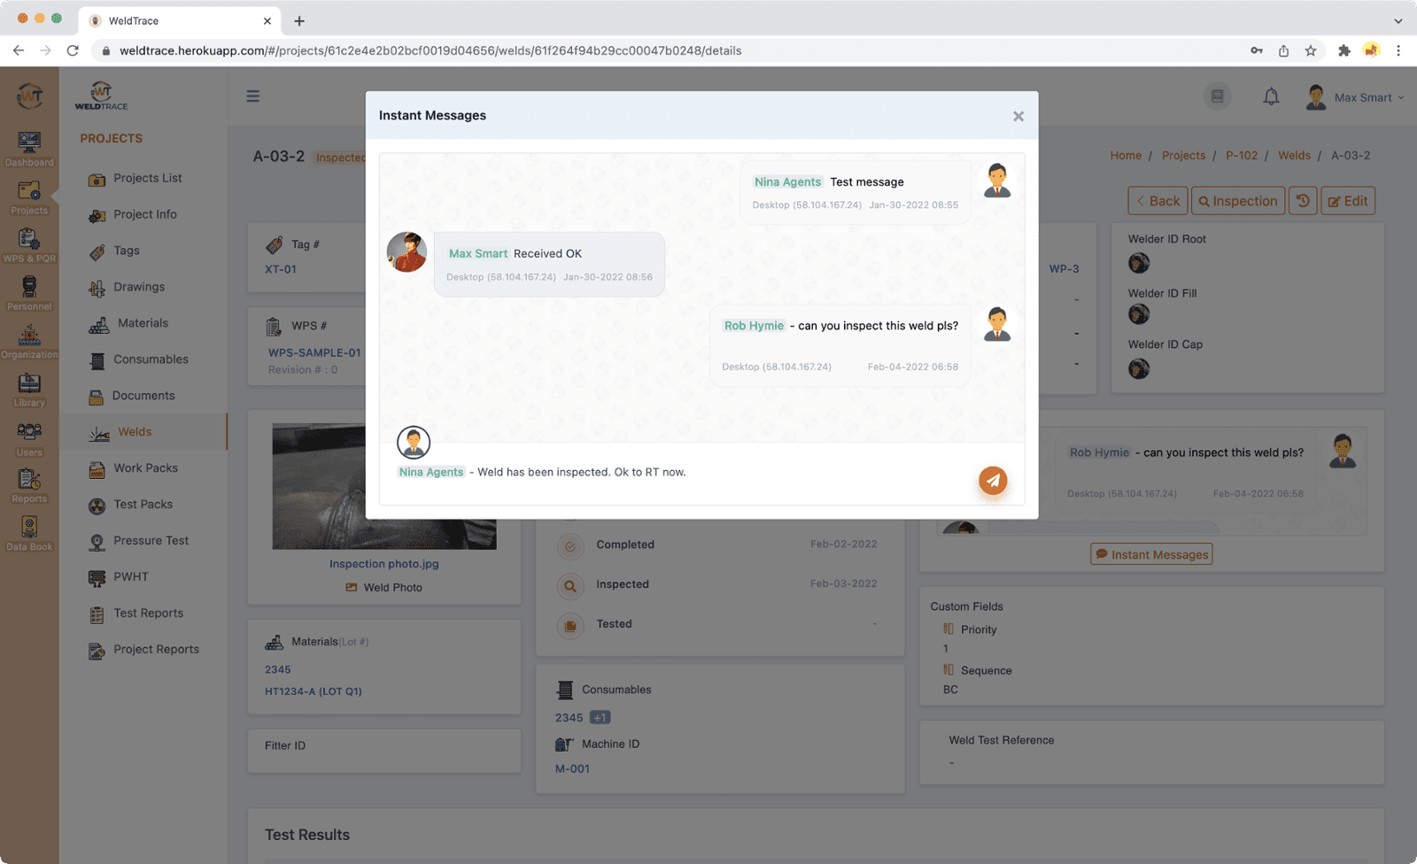Open Chrome's three-dot menu
The height and width of the screenshot is (864, 1417).
1398,50
